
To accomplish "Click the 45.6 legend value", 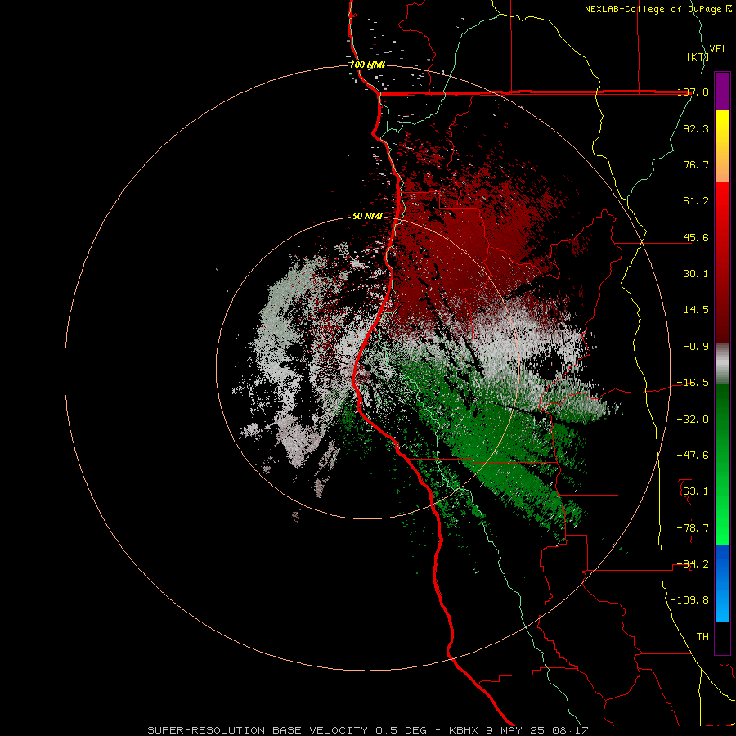I will (696, 237).
